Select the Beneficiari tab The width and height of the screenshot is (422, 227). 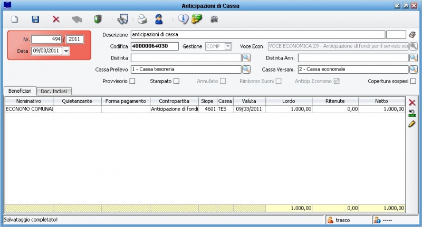tap(20, 91)
